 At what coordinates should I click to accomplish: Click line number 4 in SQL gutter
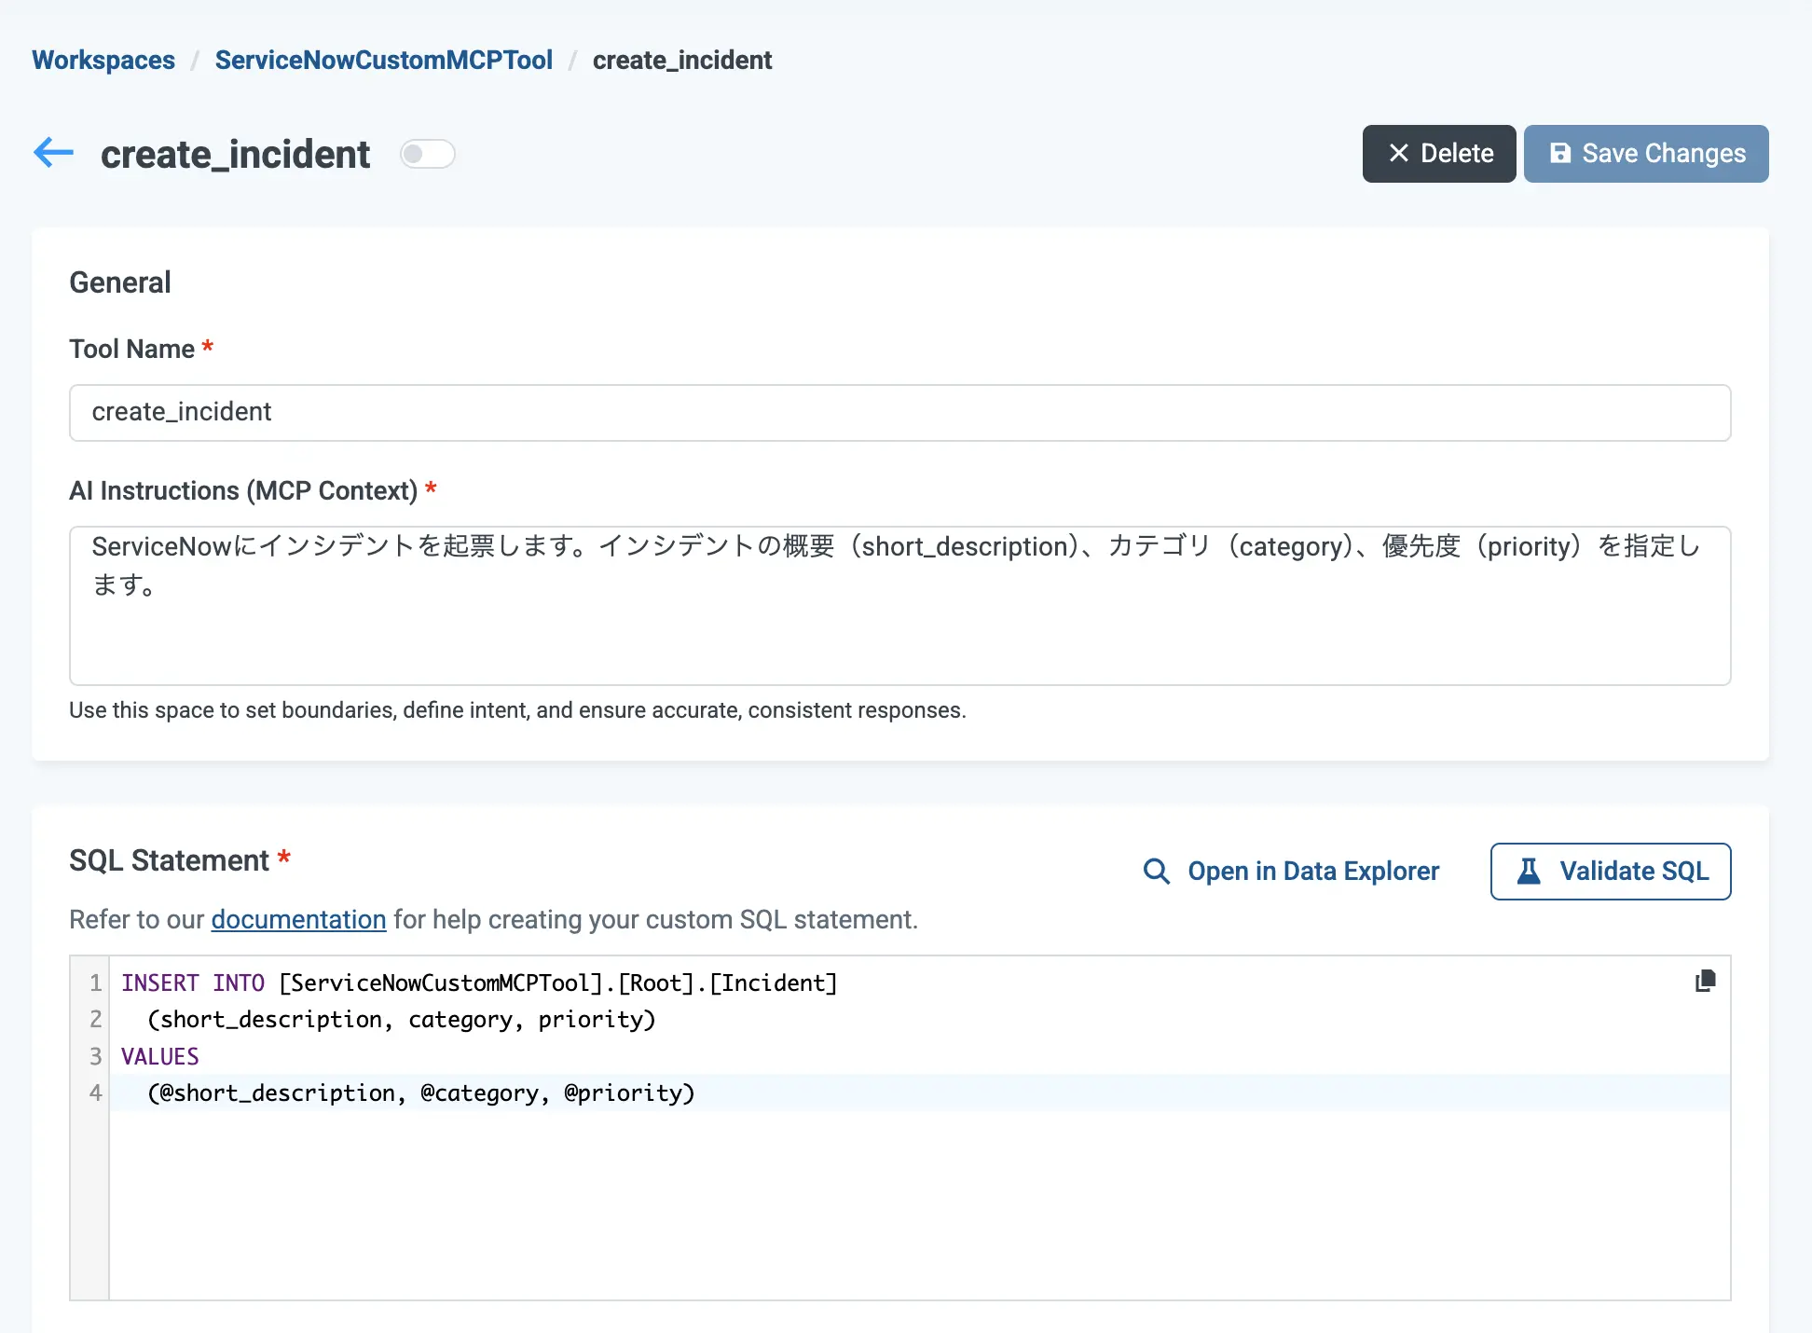point(95,1093)
